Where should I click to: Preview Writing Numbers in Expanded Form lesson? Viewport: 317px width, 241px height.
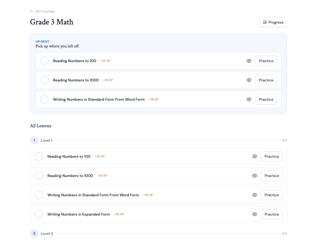point(255,214)
